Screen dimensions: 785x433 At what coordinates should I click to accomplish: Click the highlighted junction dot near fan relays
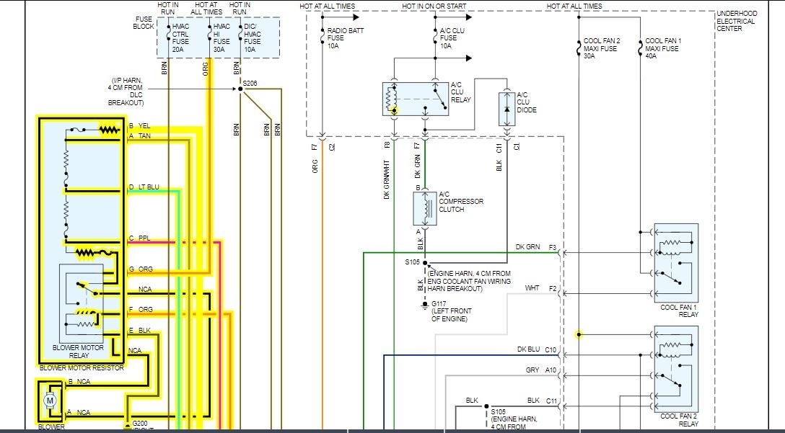pos(579,334)
